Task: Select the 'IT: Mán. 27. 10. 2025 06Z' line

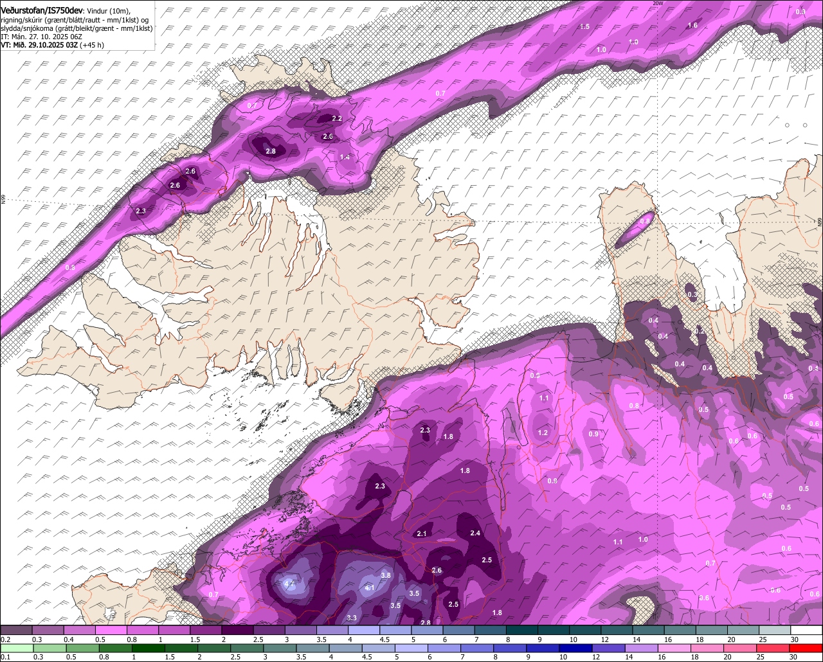Action: (41, 37)
